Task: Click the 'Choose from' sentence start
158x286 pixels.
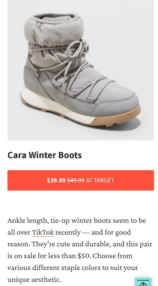Action: tap(112, 256)
